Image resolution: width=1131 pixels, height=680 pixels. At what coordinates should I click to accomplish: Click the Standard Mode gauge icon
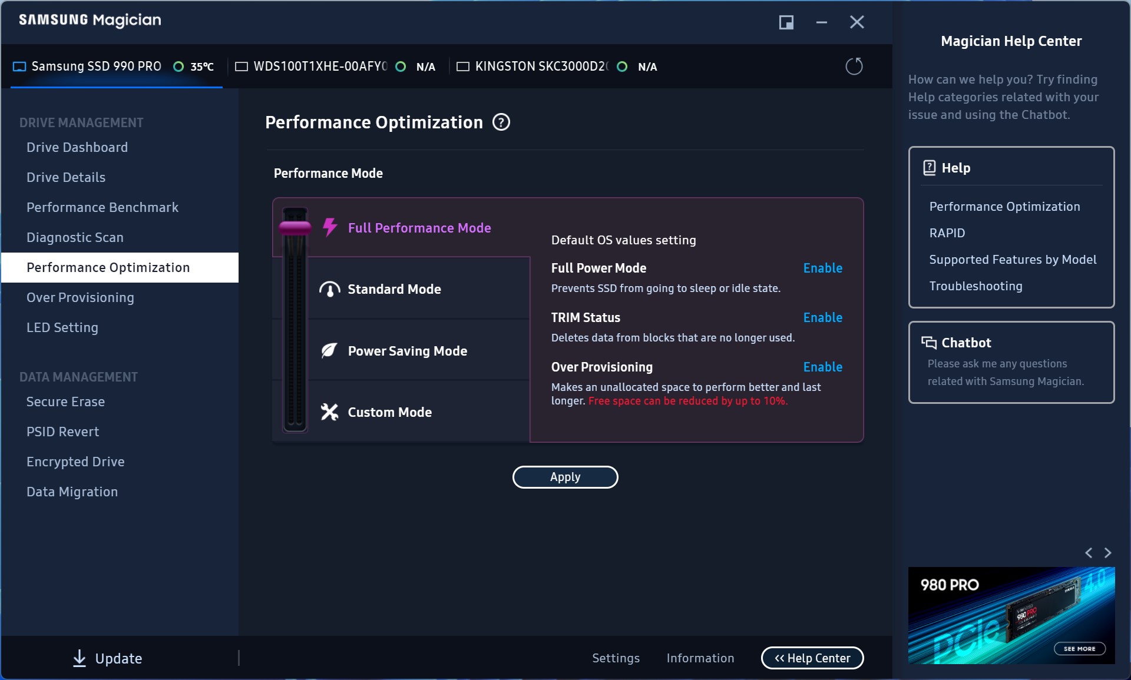pos(330,289)
